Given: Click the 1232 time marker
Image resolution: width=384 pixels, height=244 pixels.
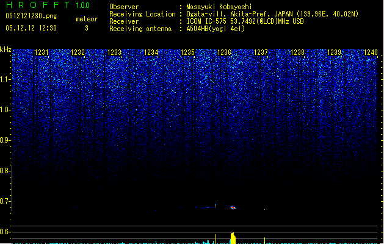Looking at the screenshot, I should [78, 52].
